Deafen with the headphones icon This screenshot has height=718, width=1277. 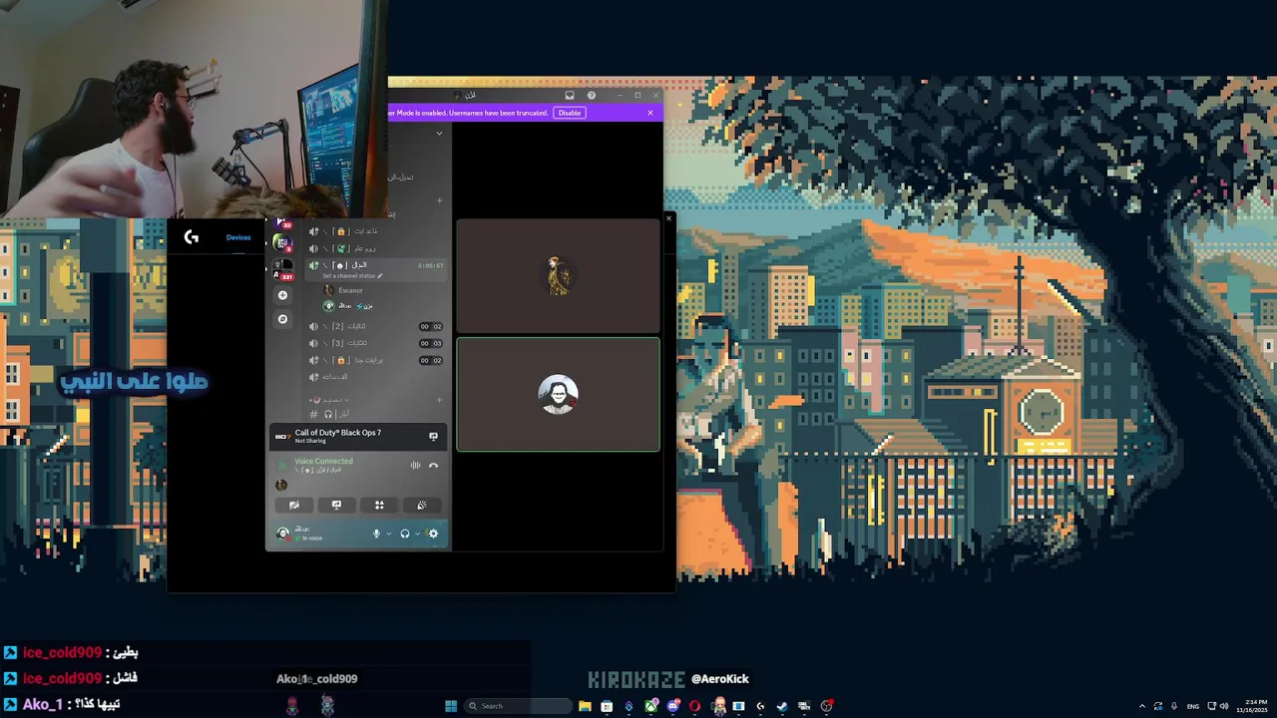tap(405, 534)
